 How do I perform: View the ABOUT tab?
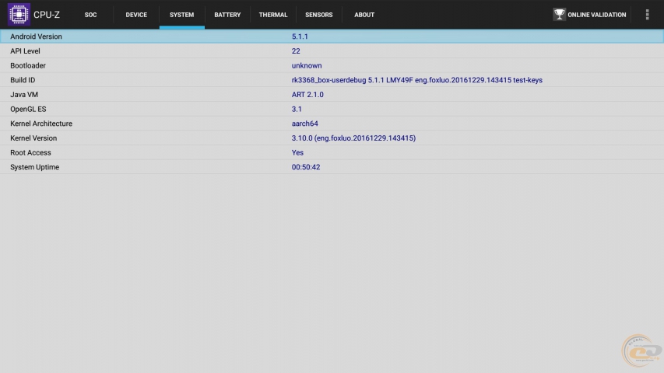click(x=364, y=15)
